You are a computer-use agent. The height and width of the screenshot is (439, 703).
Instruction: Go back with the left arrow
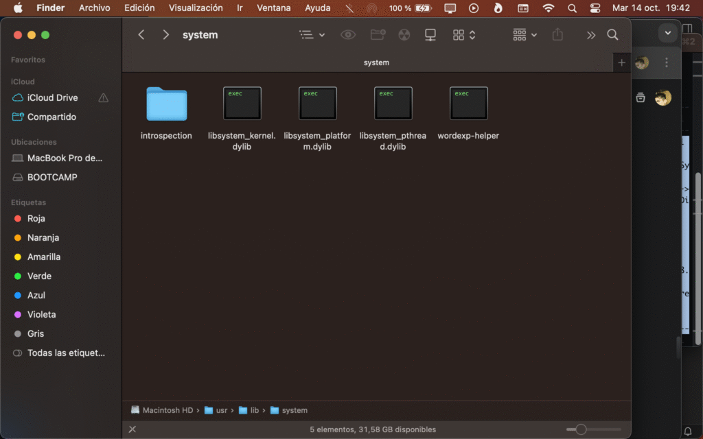click(141, 35)
